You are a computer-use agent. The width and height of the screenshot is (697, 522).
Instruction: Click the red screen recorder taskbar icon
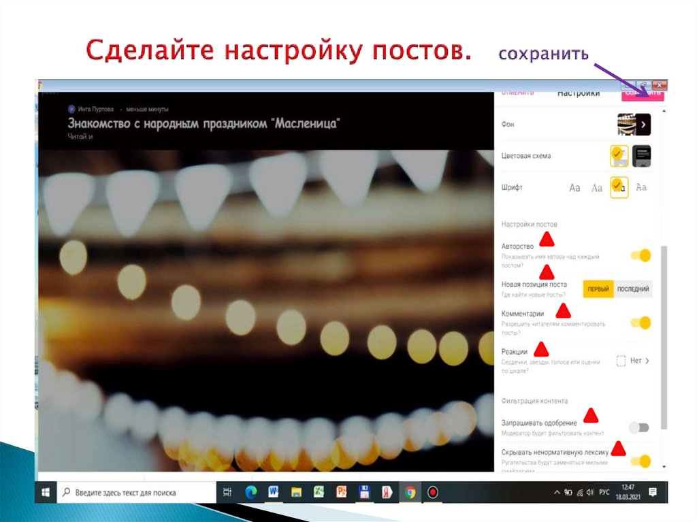[432, 492]
